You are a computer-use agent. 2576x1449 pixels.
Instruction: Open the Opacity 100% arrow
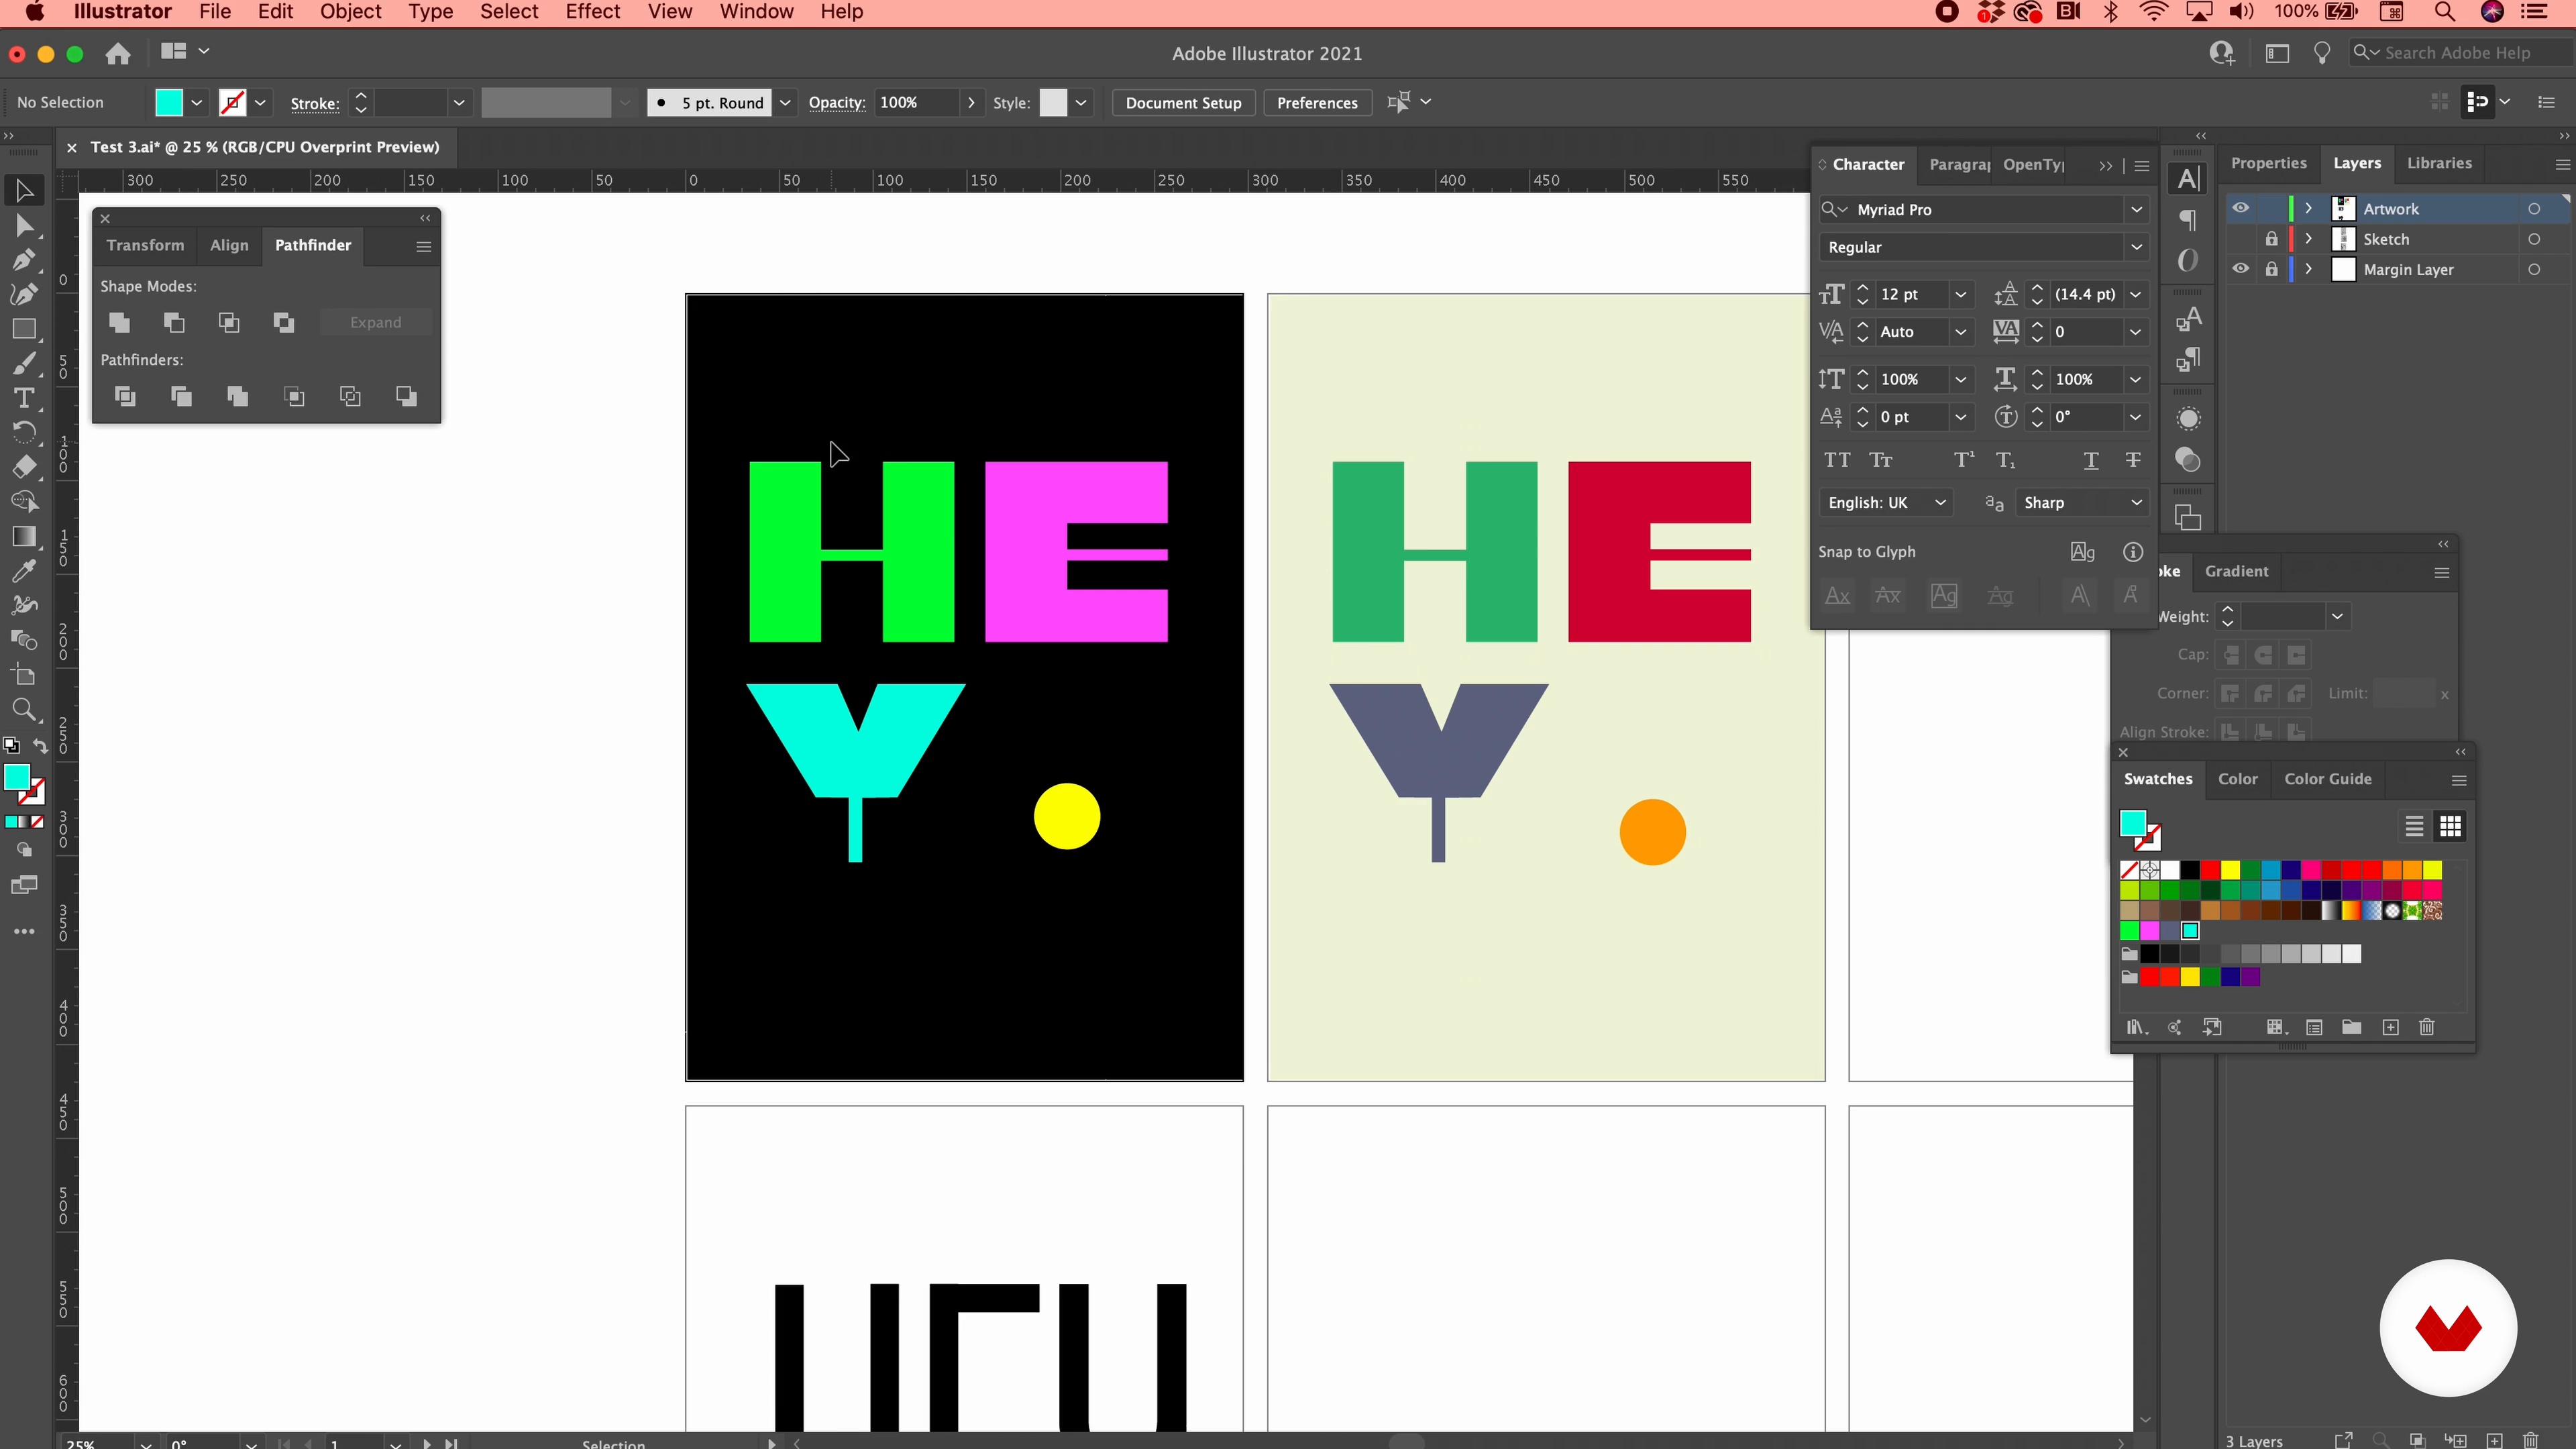pyautogui.click(x=970, y=102)
